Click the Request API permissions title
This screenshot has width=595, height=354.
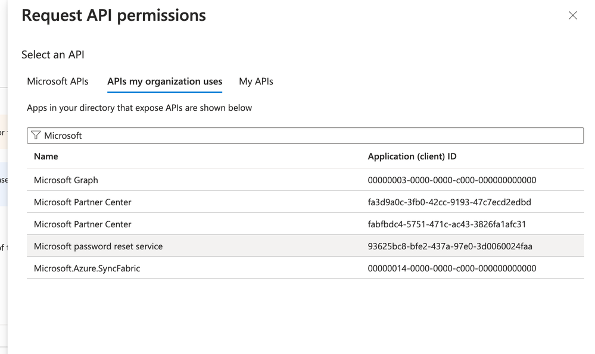coord(114,15)
